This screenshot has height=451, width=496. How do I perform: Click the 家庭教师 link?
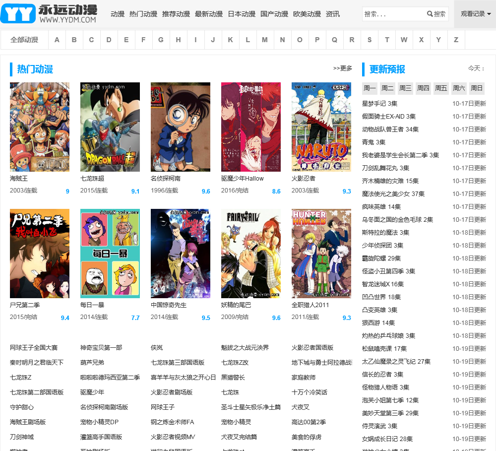(304, 378)
